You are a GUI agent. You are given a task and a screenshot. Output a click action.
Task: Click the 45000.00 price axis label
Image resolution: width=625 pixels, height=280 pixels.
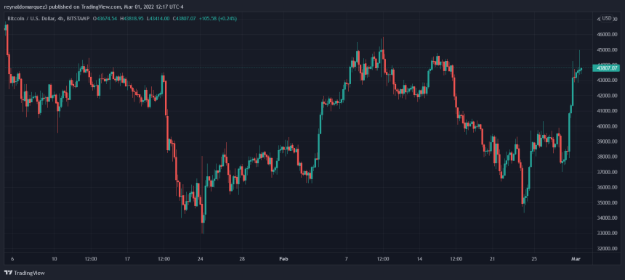coord(608,50)
